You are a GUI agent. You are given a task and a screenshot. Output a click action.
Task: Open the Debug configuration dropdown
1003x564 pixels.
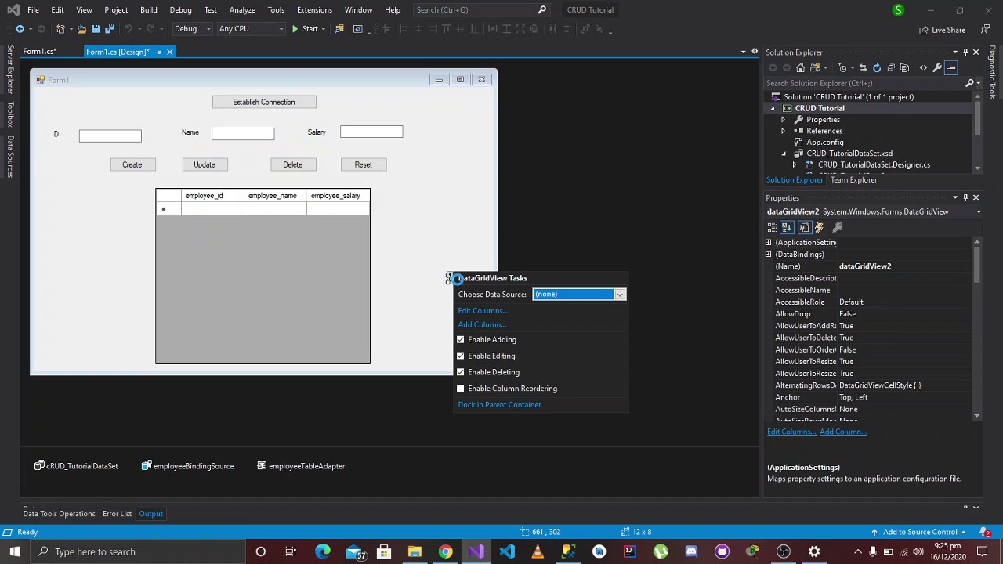point(191,29)
